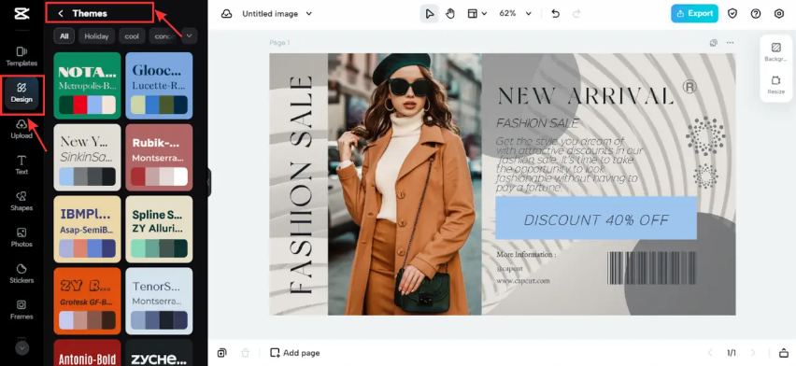The image size is (796, 366).
Task: Open the Frames sidebar panel
Action: click(21, 310)
